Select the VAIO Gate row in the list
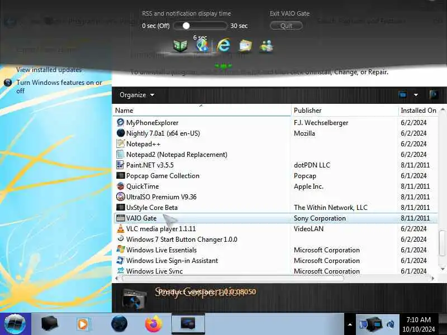447x335 pixels. 275,218
